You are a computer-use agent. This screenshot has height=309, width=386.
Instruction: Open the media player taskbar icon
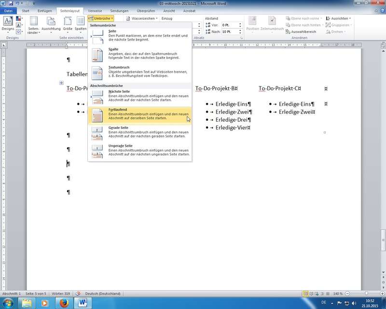coord(45,303)
